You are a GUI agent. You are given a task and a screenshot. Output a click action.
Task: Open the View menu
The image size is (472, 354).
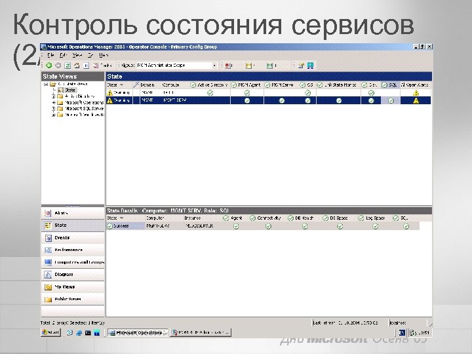(x=77, y=55)
